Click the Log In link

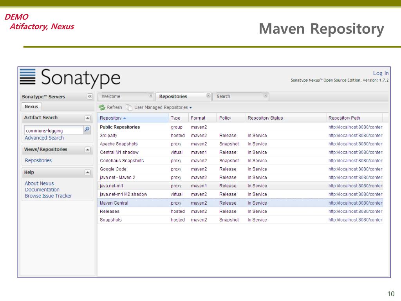[381, 73]
